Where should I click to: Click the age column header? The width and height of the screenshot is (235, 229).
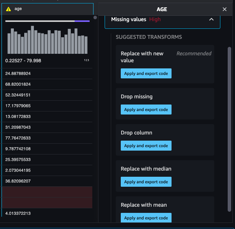[48, 9]
